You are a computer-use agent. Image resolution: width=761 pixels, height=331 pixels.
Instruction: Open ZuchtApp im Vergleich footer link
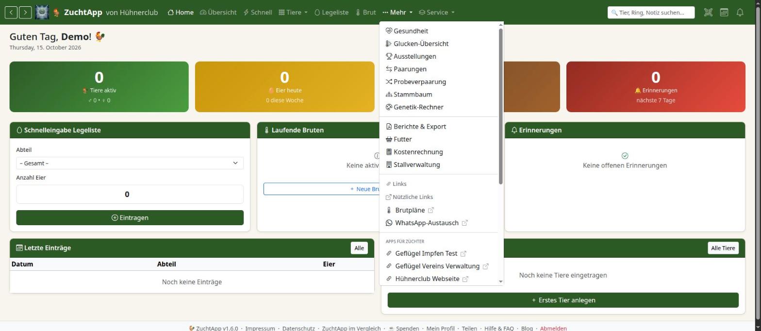[x=351, y=329]
